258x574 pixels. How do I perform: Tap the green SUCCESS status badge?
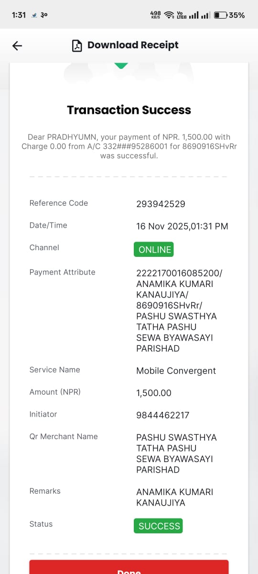(158, 526)
